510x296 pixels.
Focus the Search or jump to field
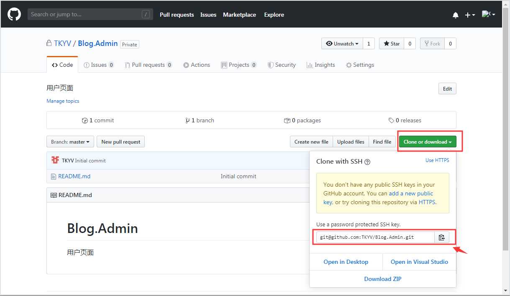point(90,14)
